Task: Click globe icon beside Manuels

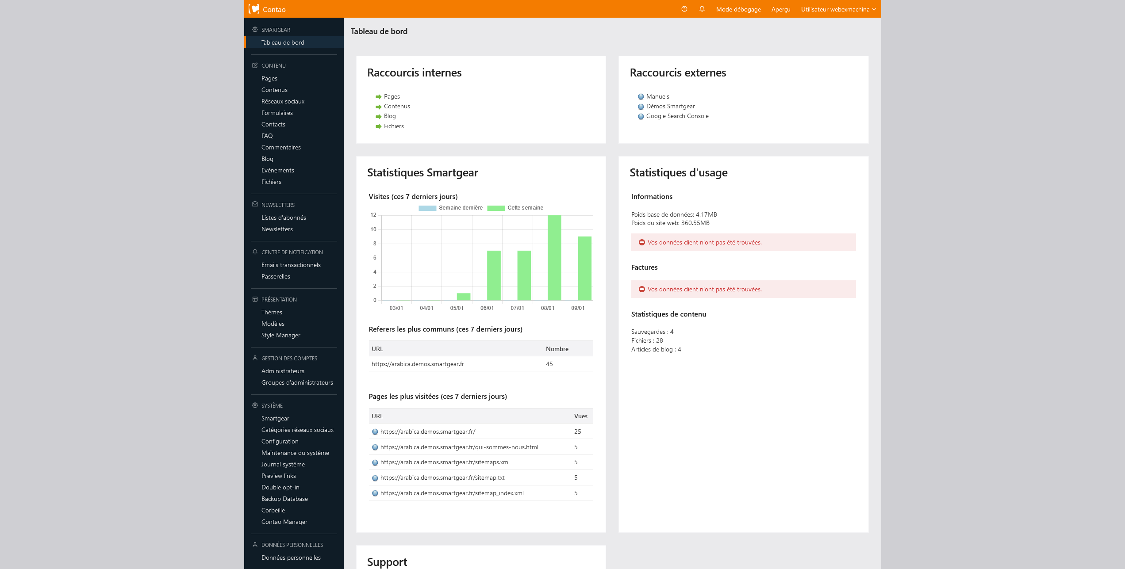Action: [x=641, y=97]
